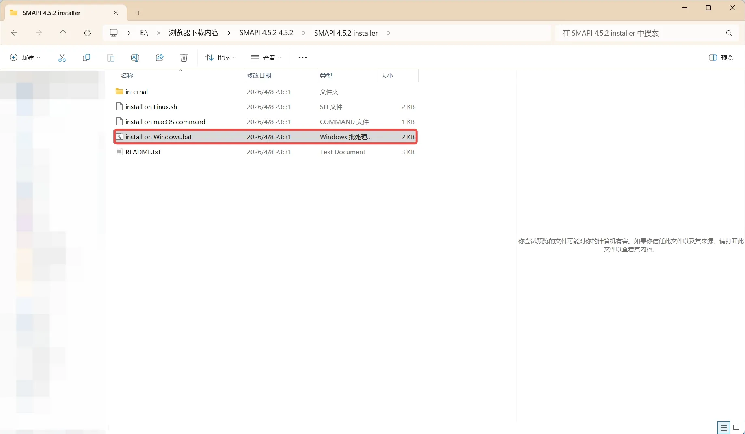Open the three-dot more options menu
This screenshot has height=434, width=745.
pos(302,58)
